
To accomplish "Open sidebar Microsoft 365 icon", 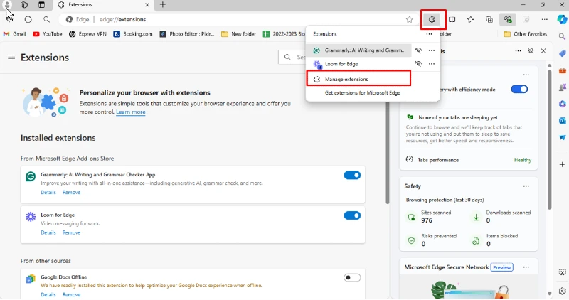I will click(562, 104).
